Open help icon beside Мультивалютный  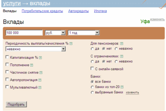point(40,88)
